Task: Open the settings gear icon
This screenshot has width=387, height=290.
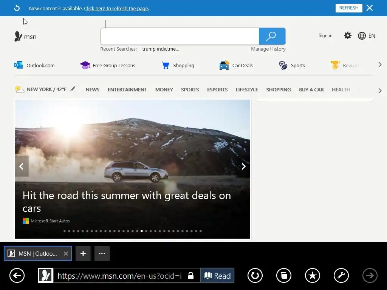Action: [x=348, y=35]
